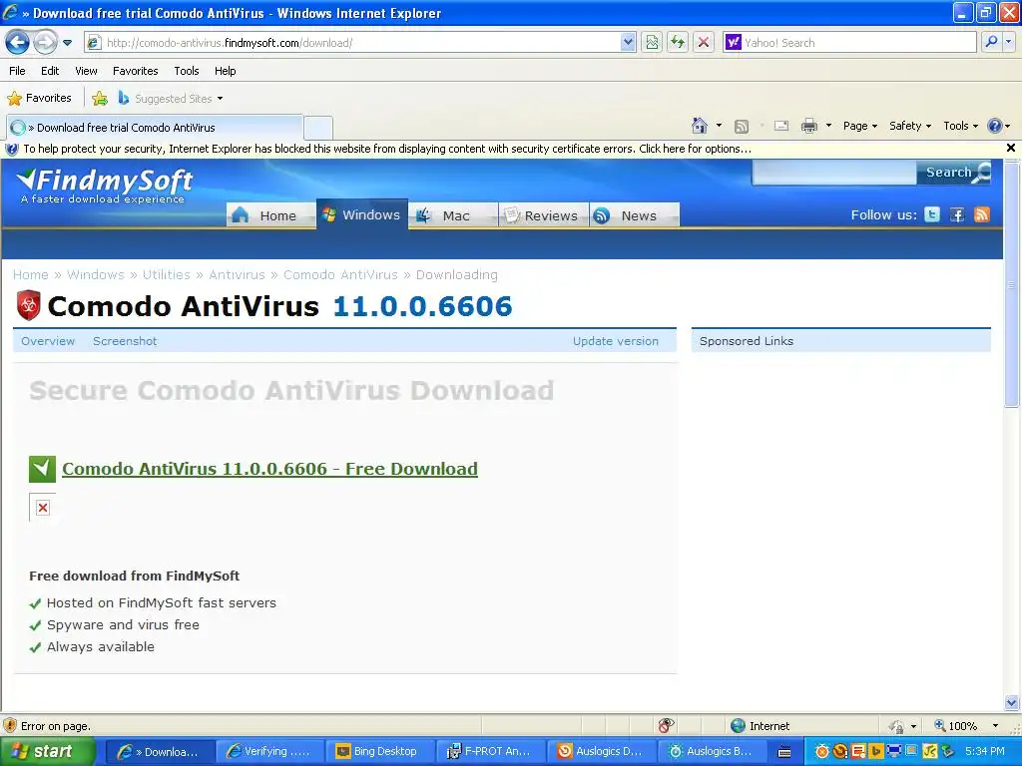Open the Home tab on FindMySoft
The image size is (1022, 766).
[270, 215]
